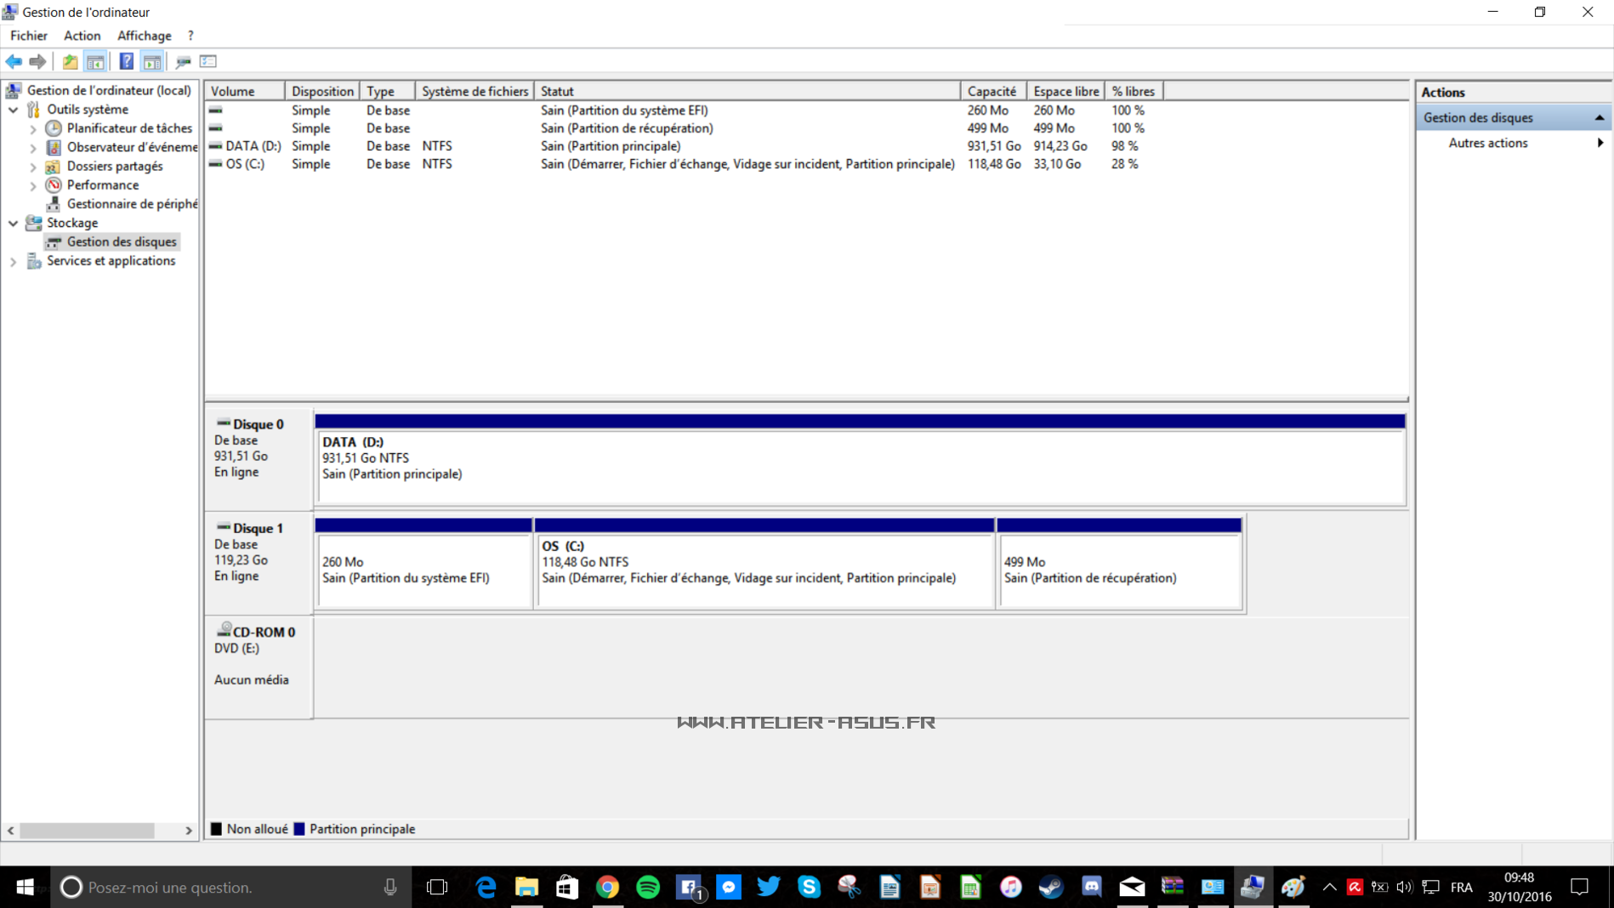
Task: Open the Affichage menu
Action: click(144, 36)
